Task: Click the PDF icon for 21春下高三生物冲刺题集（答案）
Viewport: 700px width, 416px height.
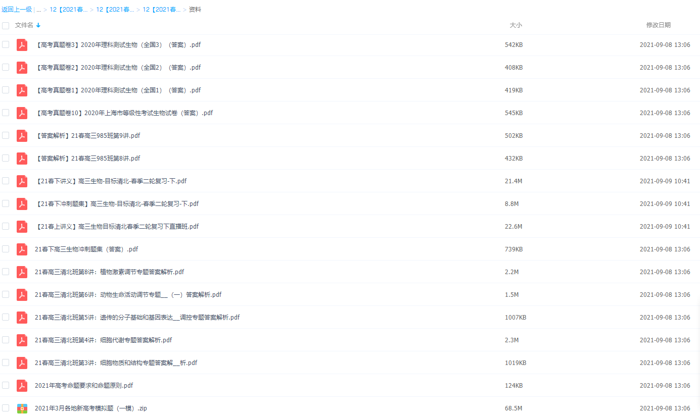Action: (22, 249)
